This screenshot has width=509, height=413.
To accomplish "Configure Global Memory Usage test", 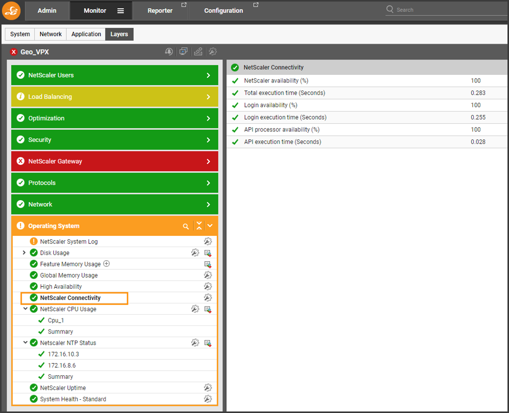I will click(208, 275).
